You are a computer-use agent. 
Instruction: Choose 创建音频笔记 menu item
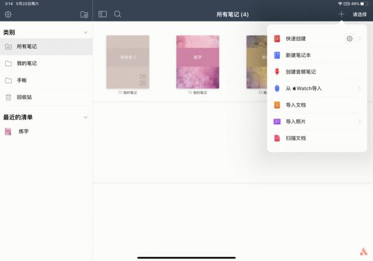(x=317, y=72)
